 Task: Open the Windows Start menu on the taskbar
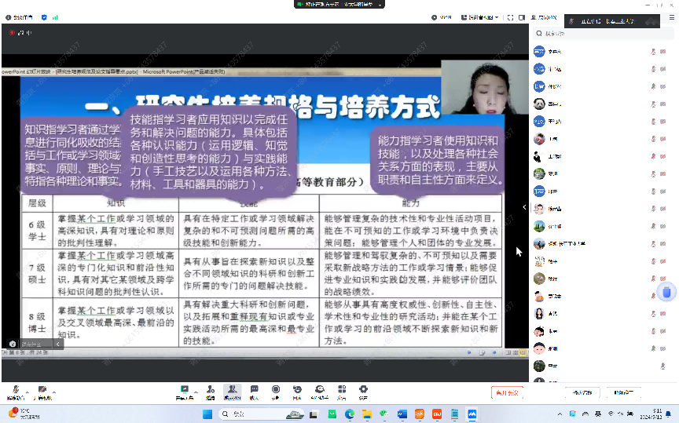coord(208,414)
